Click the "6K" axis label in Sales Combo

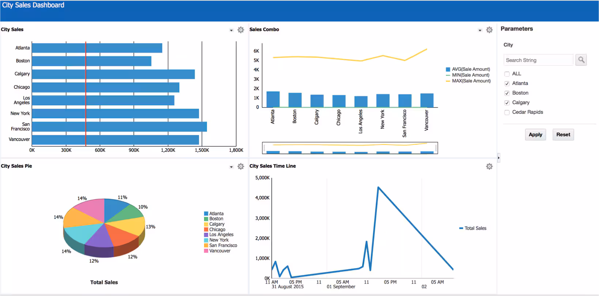pyautogui.click(x=256, y=51)
